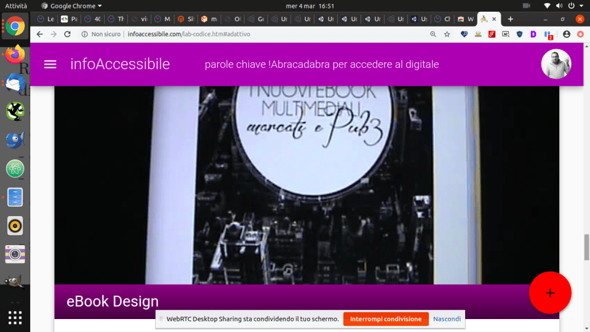
Task: Launch Firefox from the dock
Action: pos(15,54)
